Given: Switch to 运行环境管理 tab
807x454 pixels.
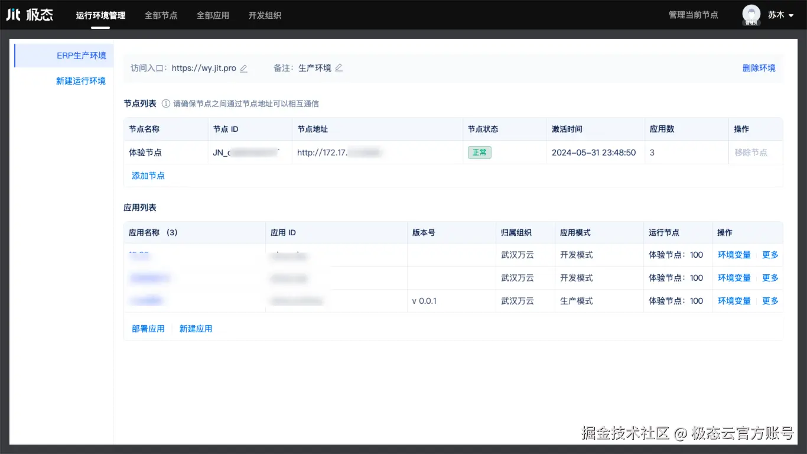Looking at the screenshot, I should 100,15.
